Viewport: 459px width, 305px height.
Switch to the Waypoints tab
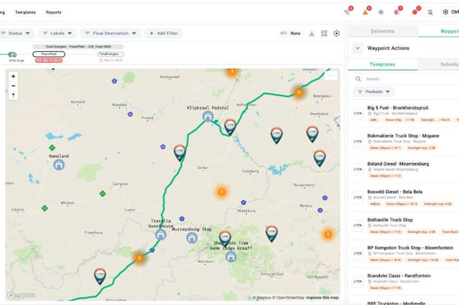[x=439, y=31]
